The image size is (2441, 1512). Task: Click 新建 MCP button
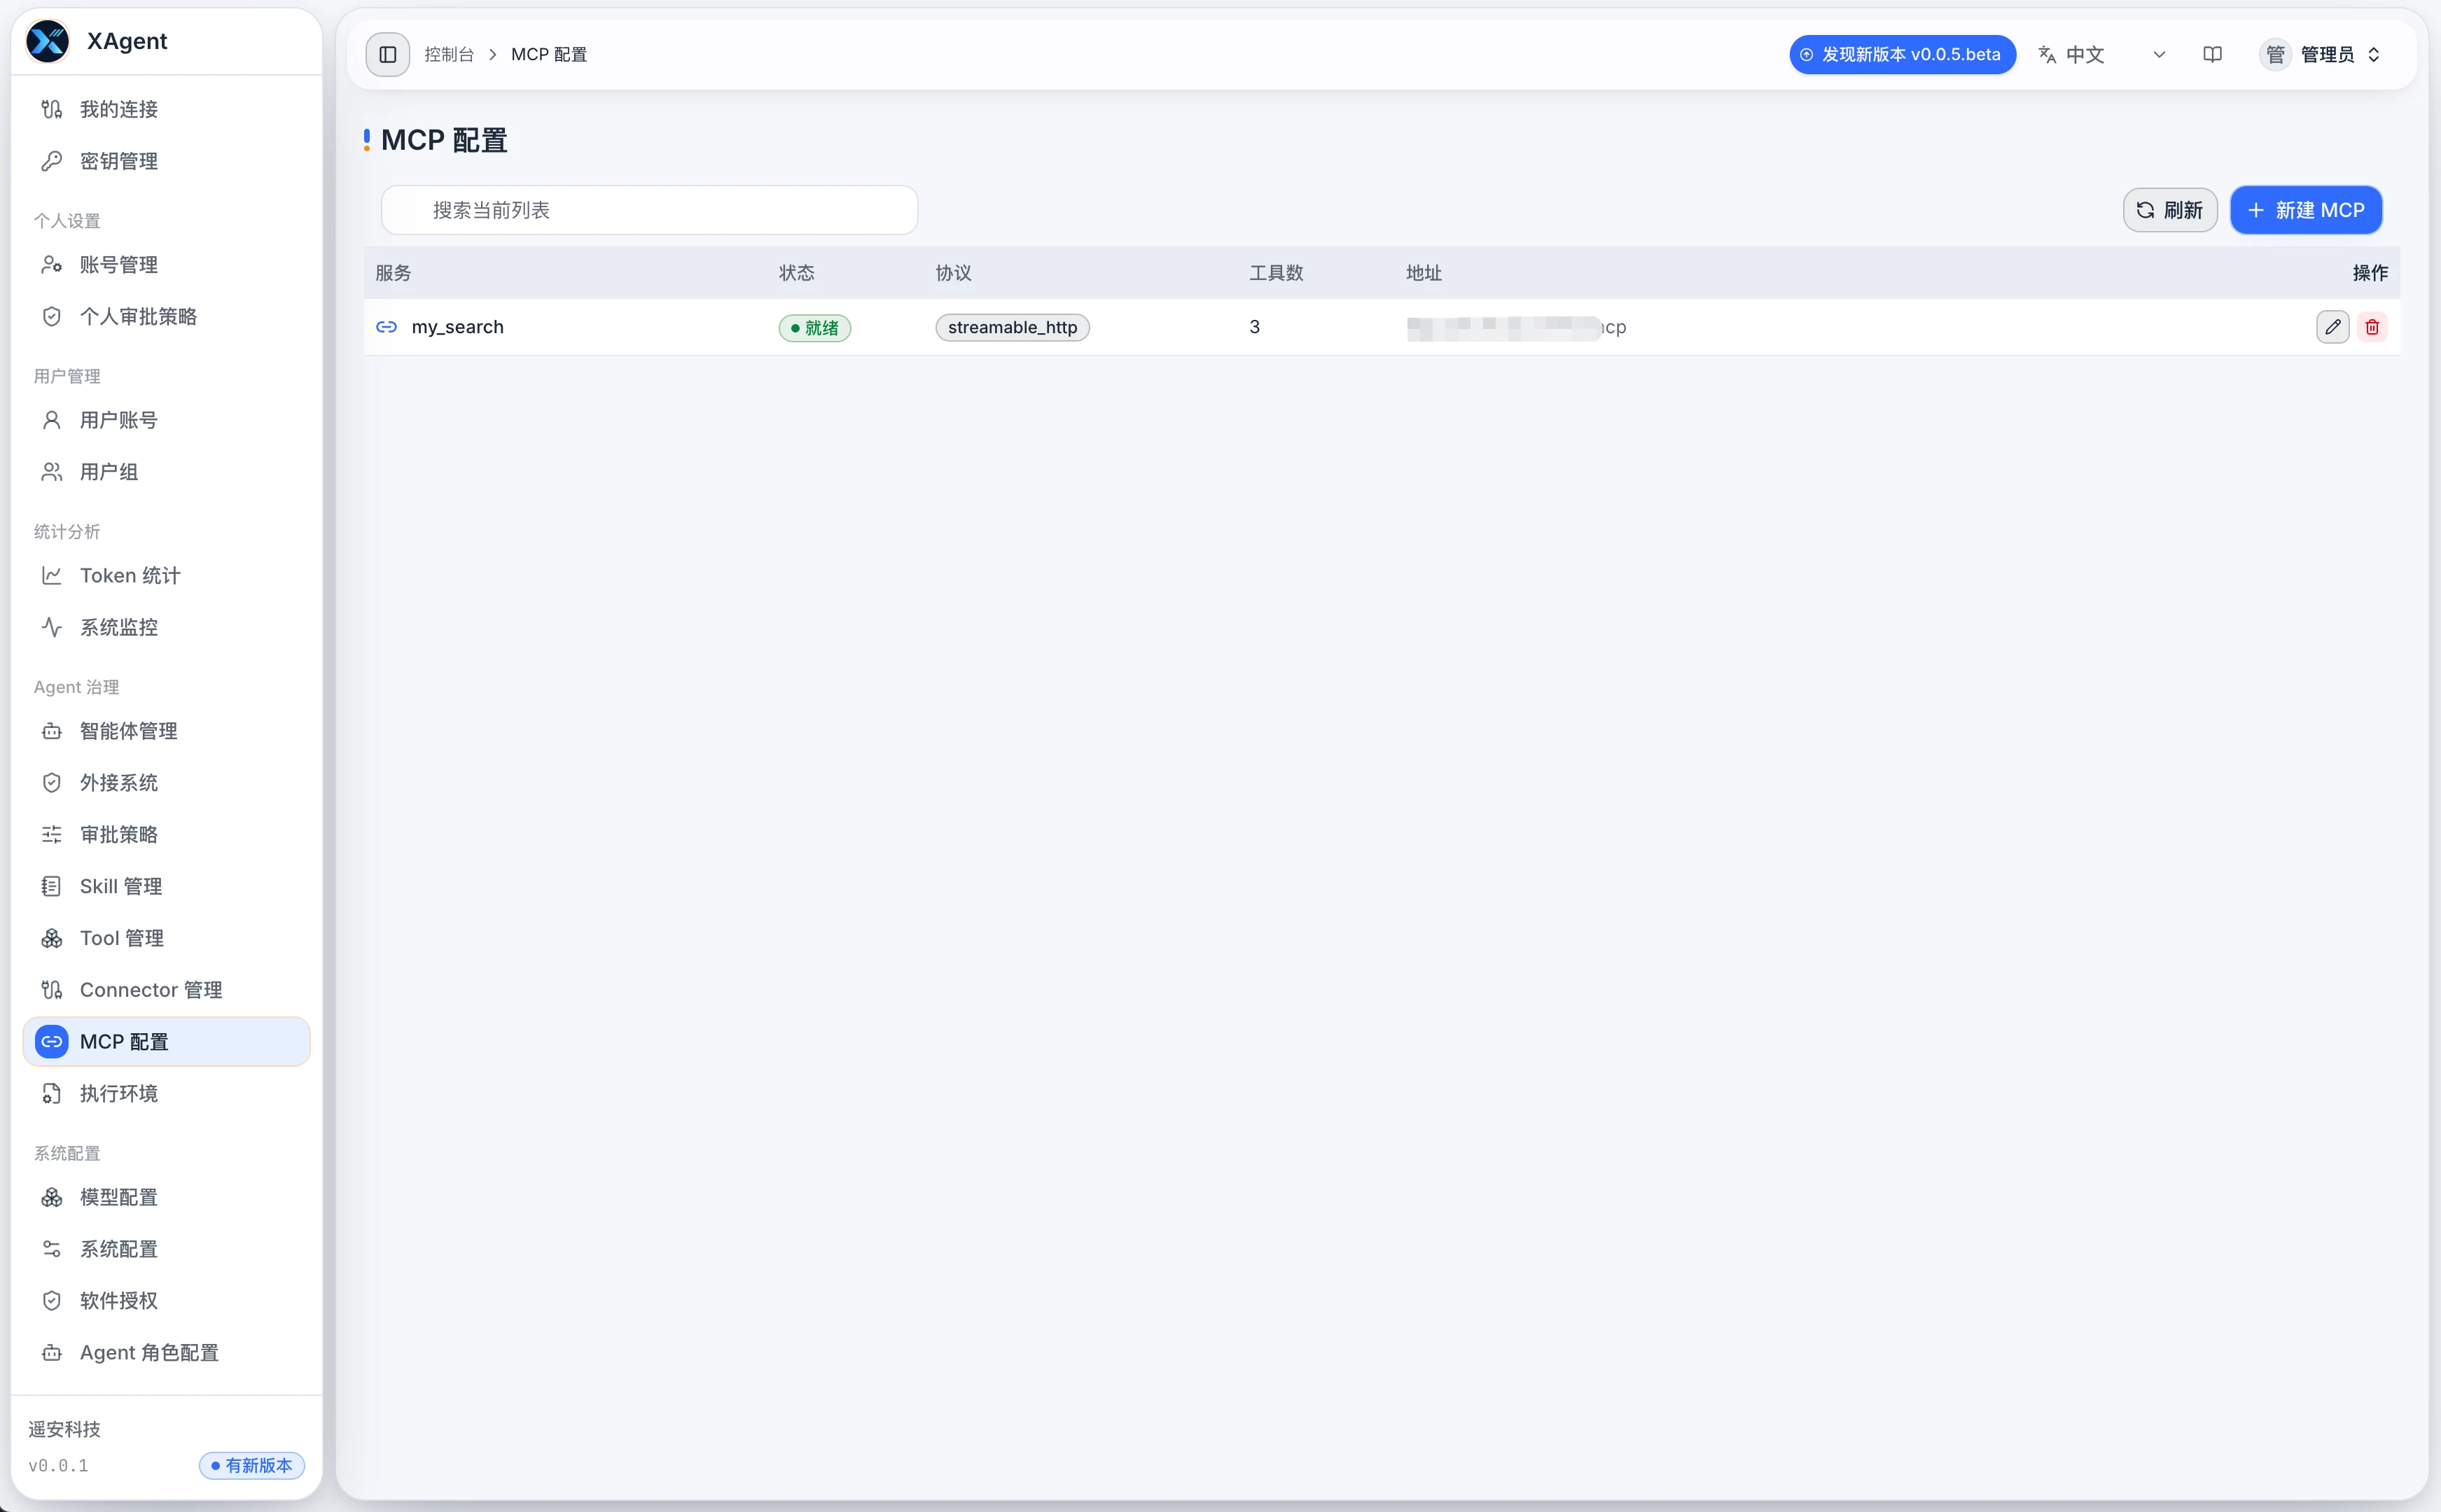[x=2305, y=210]
